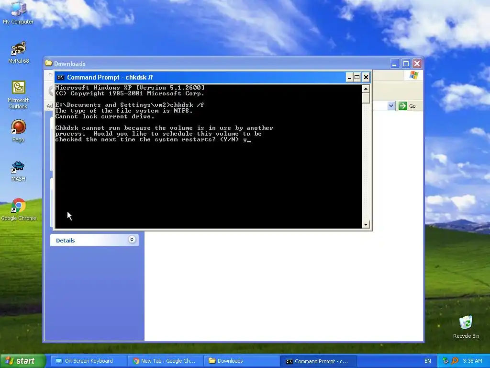
Task: Click the Windows flag logo in Downloads
Action: click(x=414, y=75)
